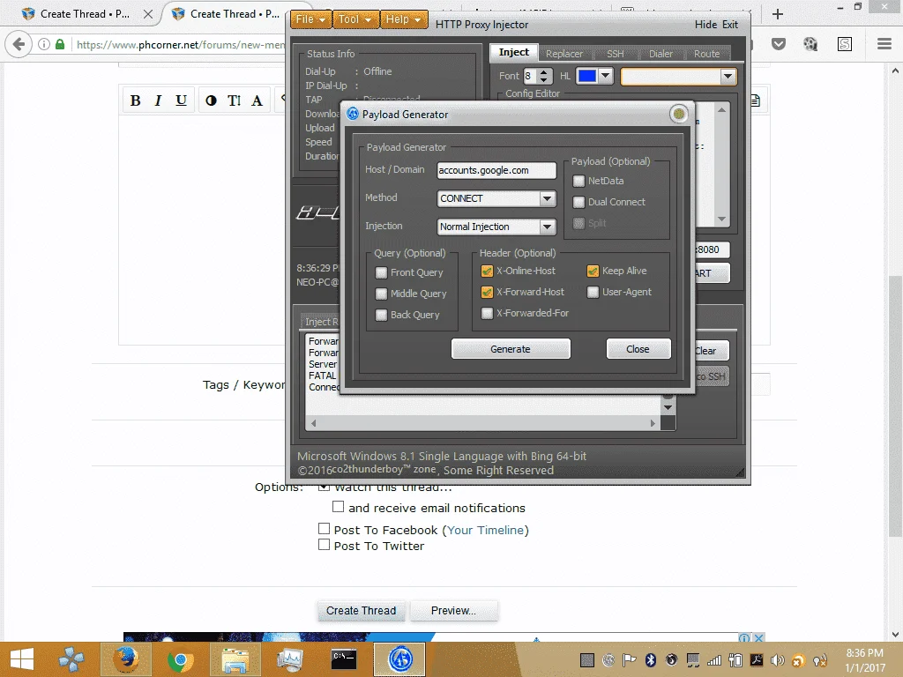Click the Bluetooth tray icon
The height and width of the screenshot is (677, 903).
click(651, 660)
